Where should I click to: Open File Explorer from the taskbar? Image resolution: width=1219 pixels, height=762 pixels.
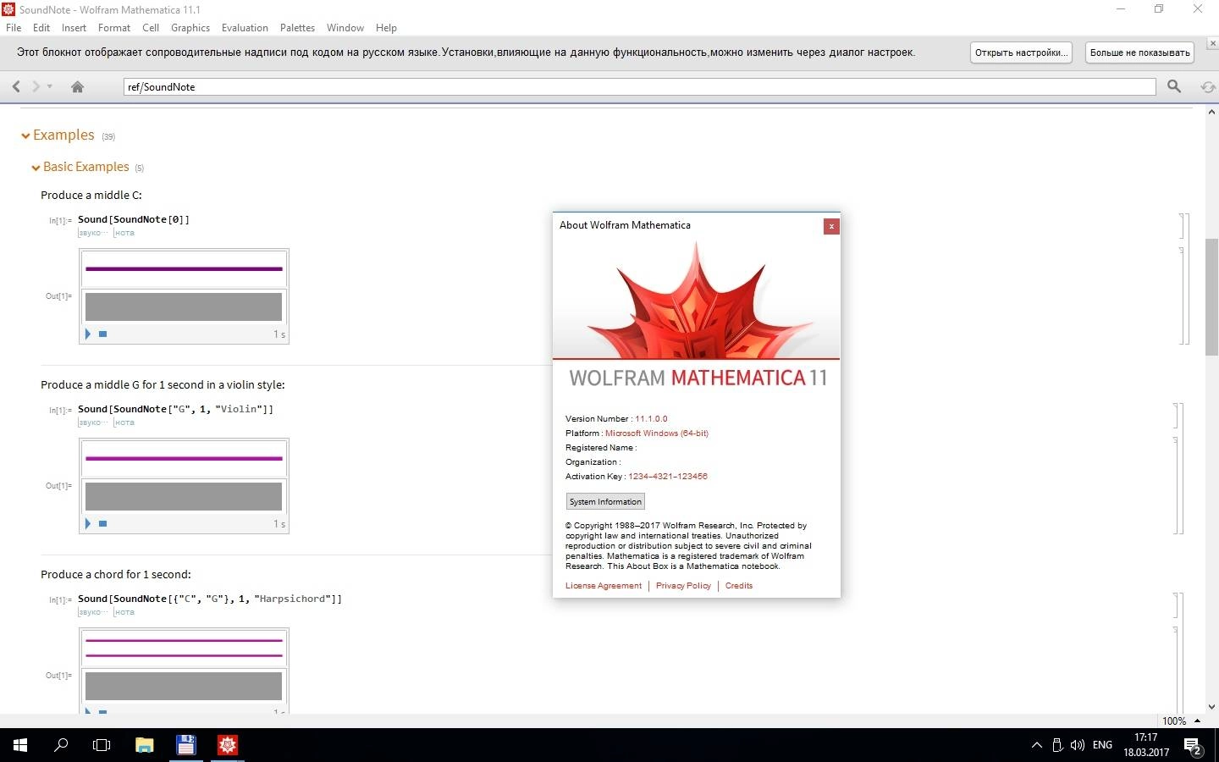coord(145,745)
